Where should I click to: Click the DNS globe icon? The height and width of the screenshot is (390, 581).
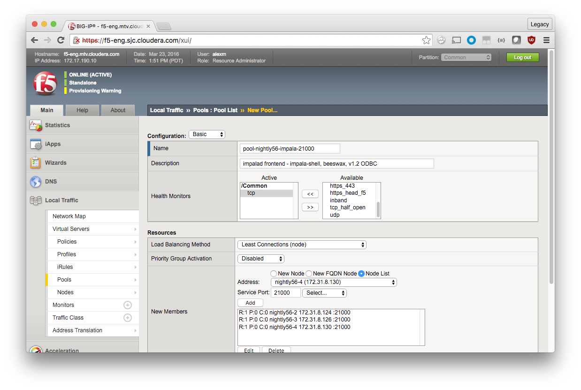[36, 182]
